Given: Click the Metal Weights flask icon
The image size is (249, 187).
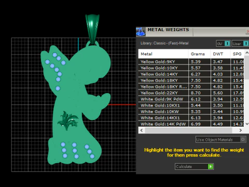Looking at the screenshot, I should (141, 32).
